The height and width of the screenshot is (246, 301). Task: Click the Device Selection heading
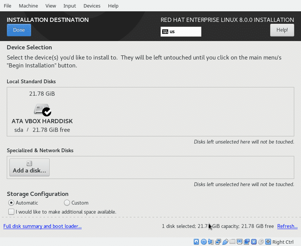click(29, 47)
